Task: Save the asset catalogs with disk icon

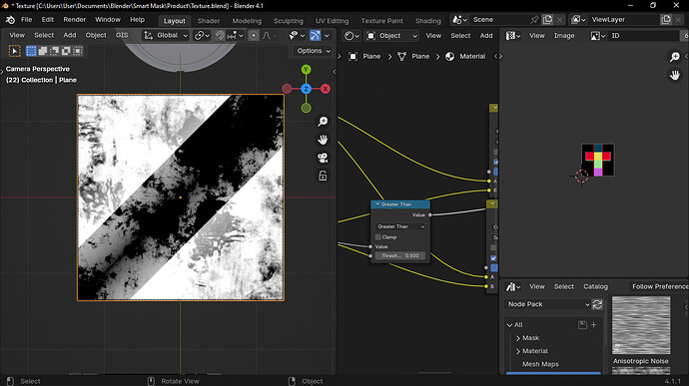Action: click(x=582, y=325)
